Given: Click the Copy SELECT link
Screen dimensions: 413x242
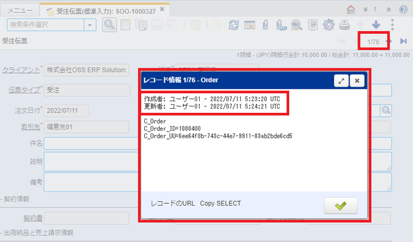Looking at the screenshot, I should click(x=221, y=204).
